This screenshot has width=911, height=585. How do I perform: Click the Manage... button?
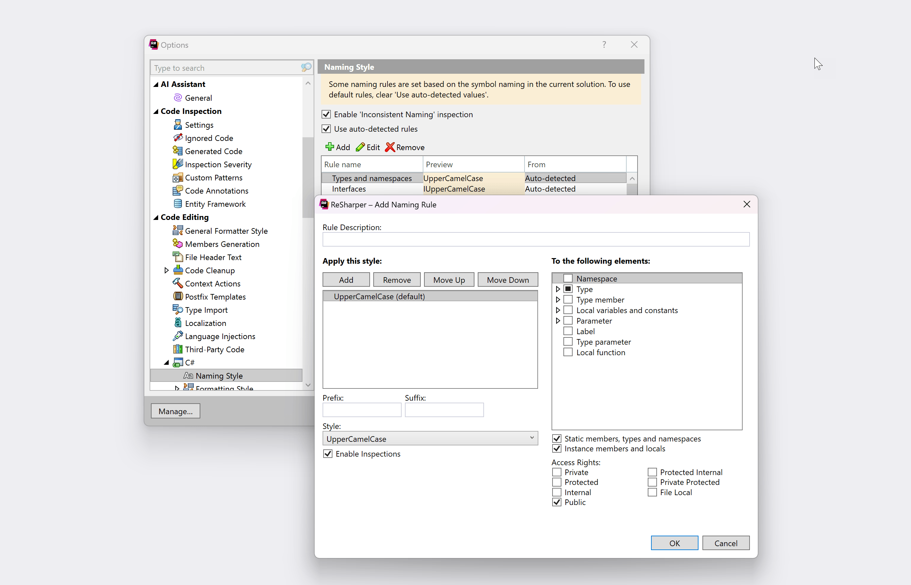point(175,411)
